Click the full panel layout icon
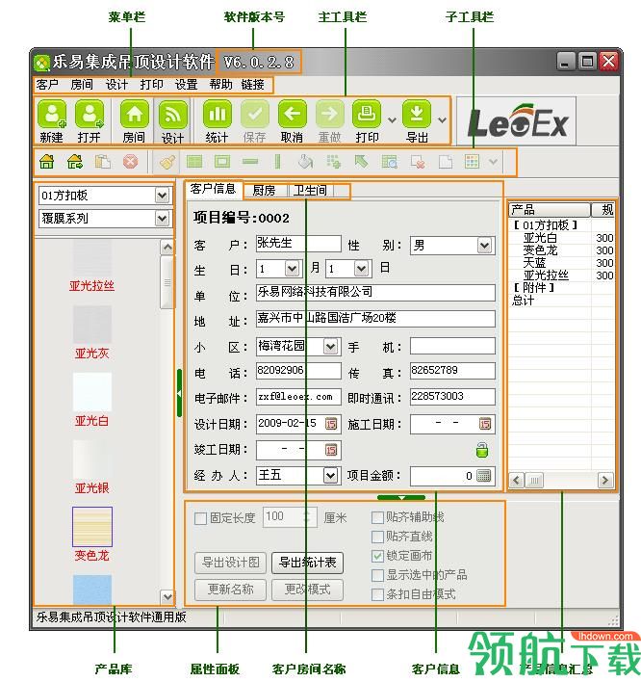 194,162
